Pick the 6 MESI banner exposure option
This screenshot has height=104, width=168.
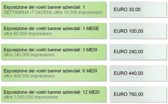[x=53, y=73]
